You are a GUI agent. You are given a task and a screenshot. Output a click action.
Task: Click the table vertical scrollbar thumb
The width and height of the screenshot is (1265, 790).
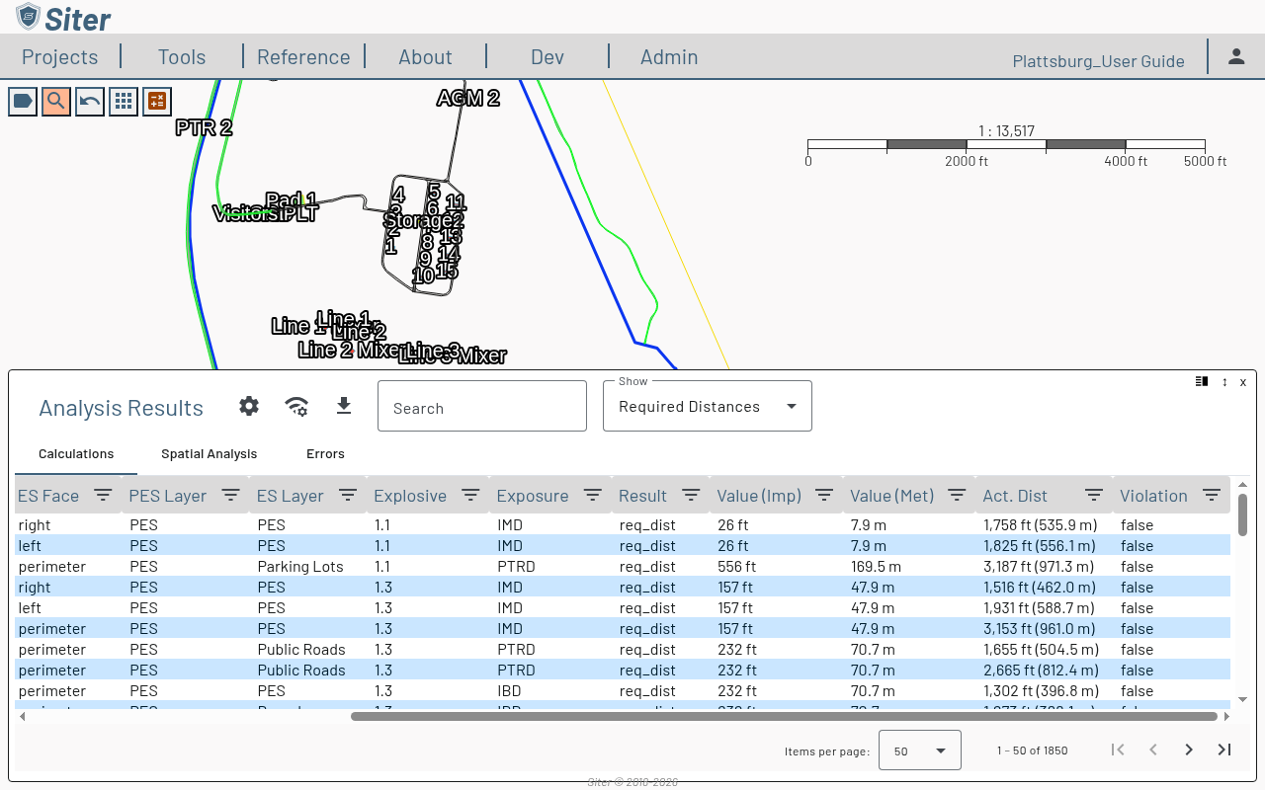click(x=1243, y=513)
